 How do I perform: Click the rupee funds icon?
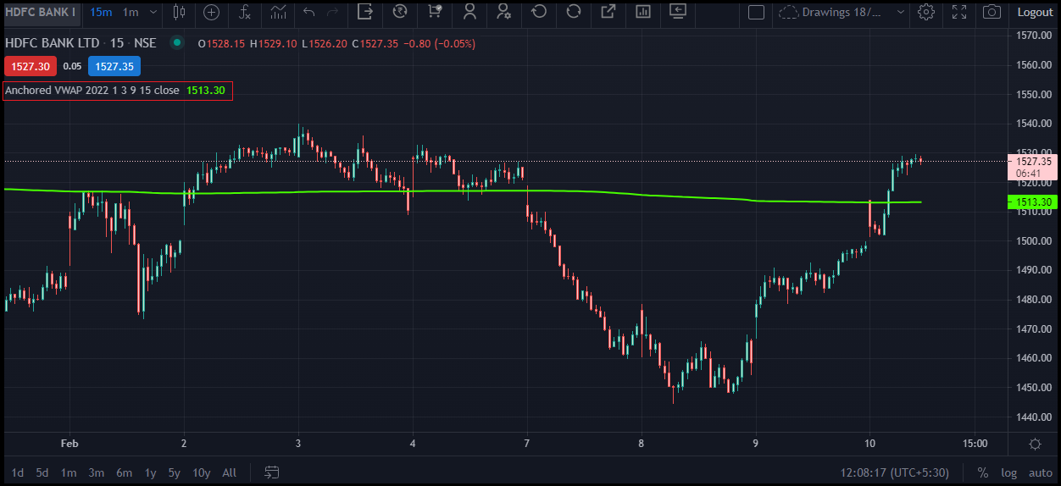pyautogui.click(x=400, y=12)
